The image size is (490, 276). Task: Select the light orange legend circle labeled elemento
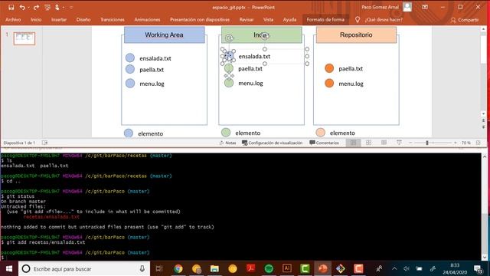(320, 133)
